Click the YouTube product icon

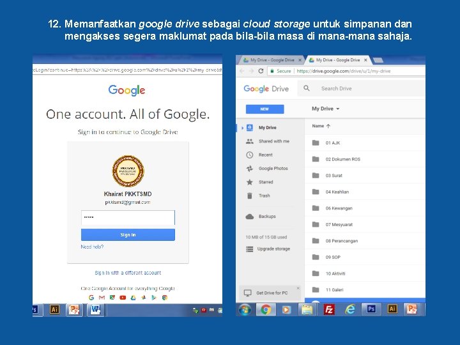point(123,298)
